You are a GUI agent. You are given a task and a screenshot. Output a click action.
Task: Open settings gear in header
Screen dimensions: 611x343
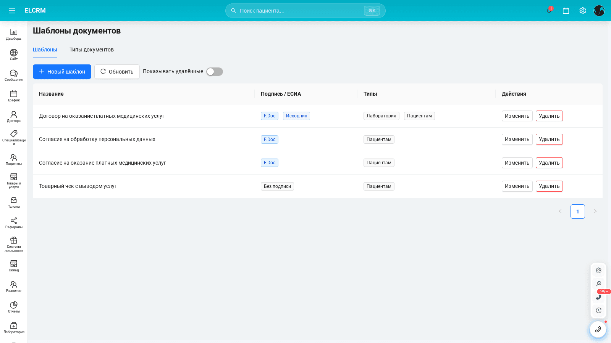(583, 11)
